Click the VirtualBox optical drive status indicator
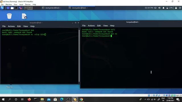This screenshot has height=102, width=182. pos(152,95)
